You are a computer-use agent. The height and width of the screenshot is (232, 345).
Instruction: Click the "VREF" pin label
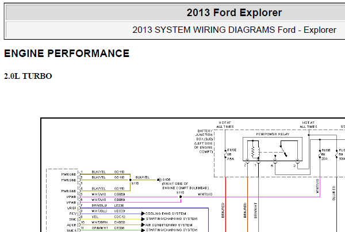71,208
